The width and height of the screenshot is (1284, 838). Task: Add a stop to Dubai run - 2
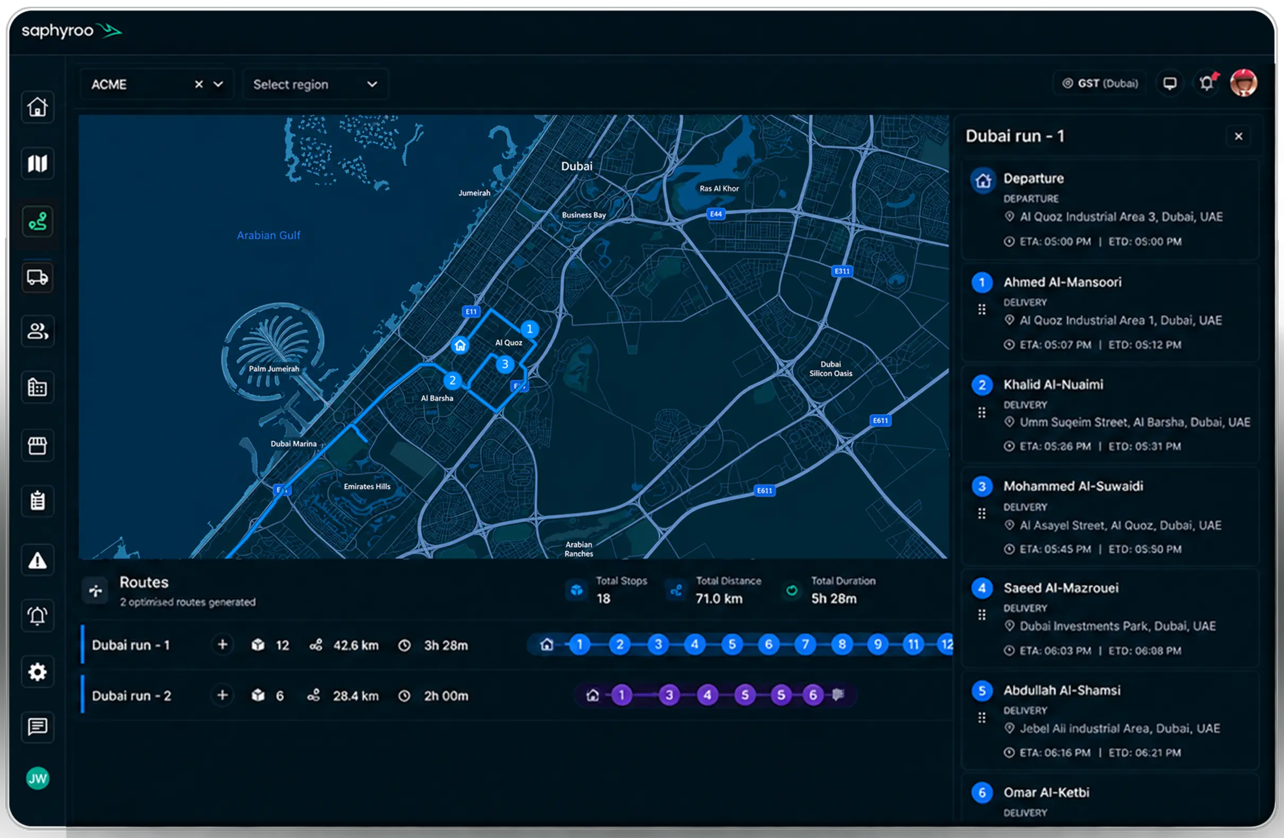(222, 695)
